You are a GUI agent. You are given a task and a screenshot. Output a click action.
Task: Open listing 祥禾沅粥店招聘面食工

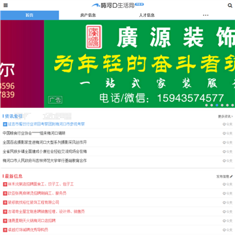(x=41, y=184)
